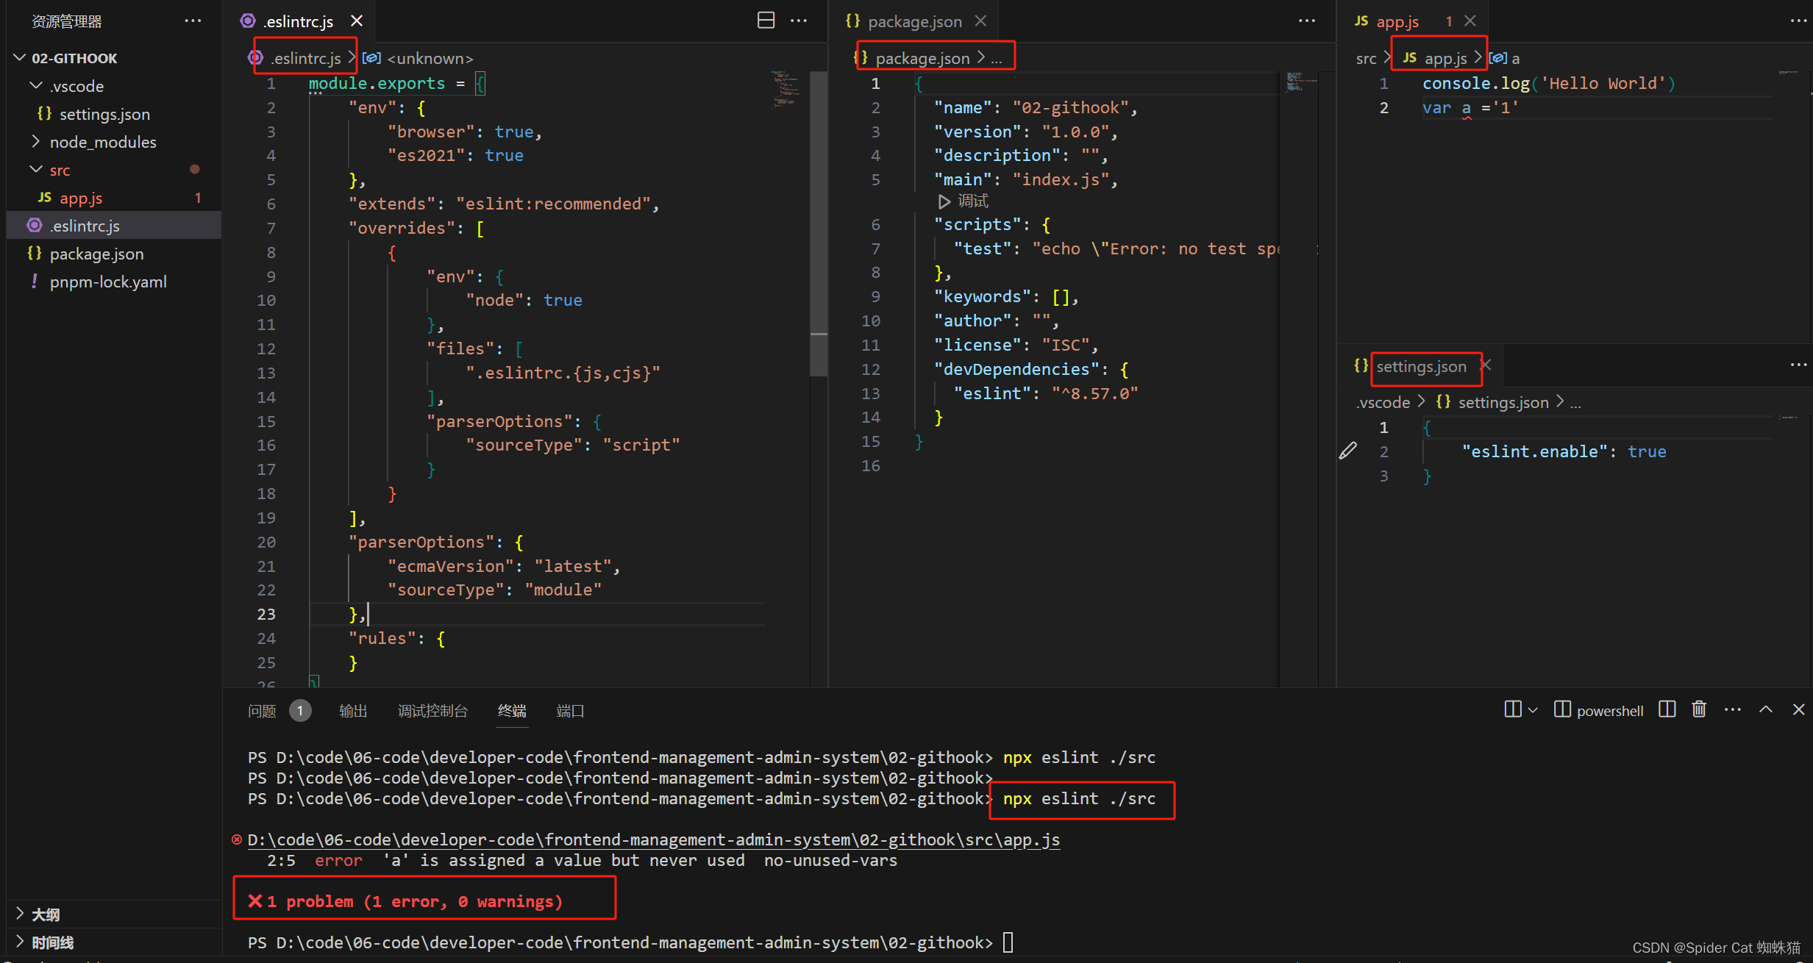
Task: Close the settings.json tab
Action: [1486, 365]
